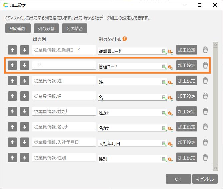The width and height of the screenshot is (223, 189).
Task: Click the vertical scrollbar of the column list
Action: point(215,107)
